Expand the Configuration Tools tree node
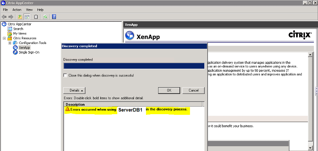 [x=10, y=43]
